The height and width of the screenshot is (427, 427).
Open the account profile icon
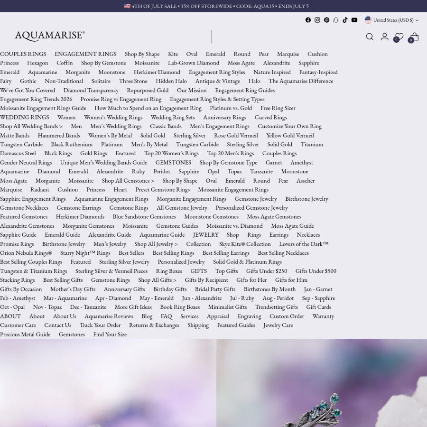point(384,37)
